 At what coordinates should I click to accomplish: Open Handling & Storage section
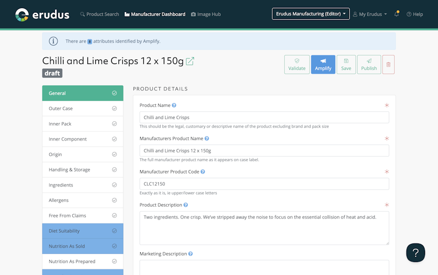tap(83, 169)
